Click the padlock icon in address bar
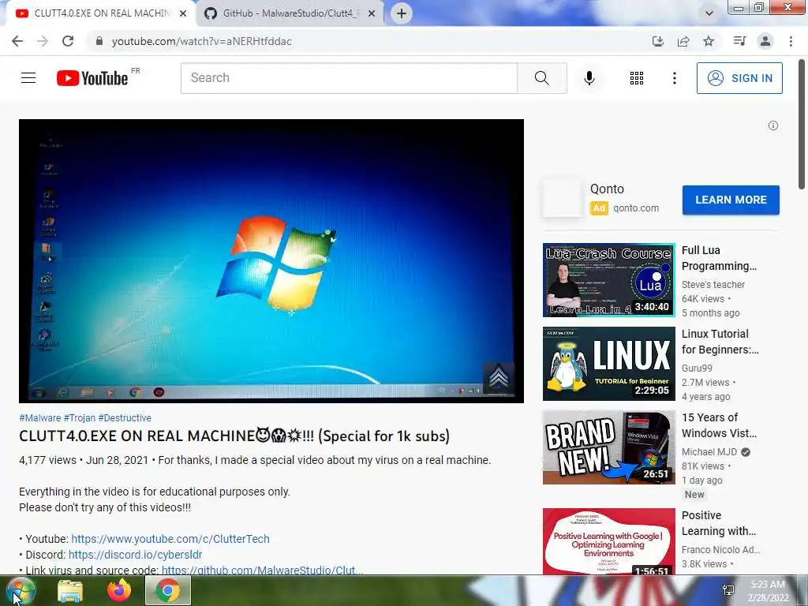The height and width of the screenshot is (606, 808). (99, 41)
